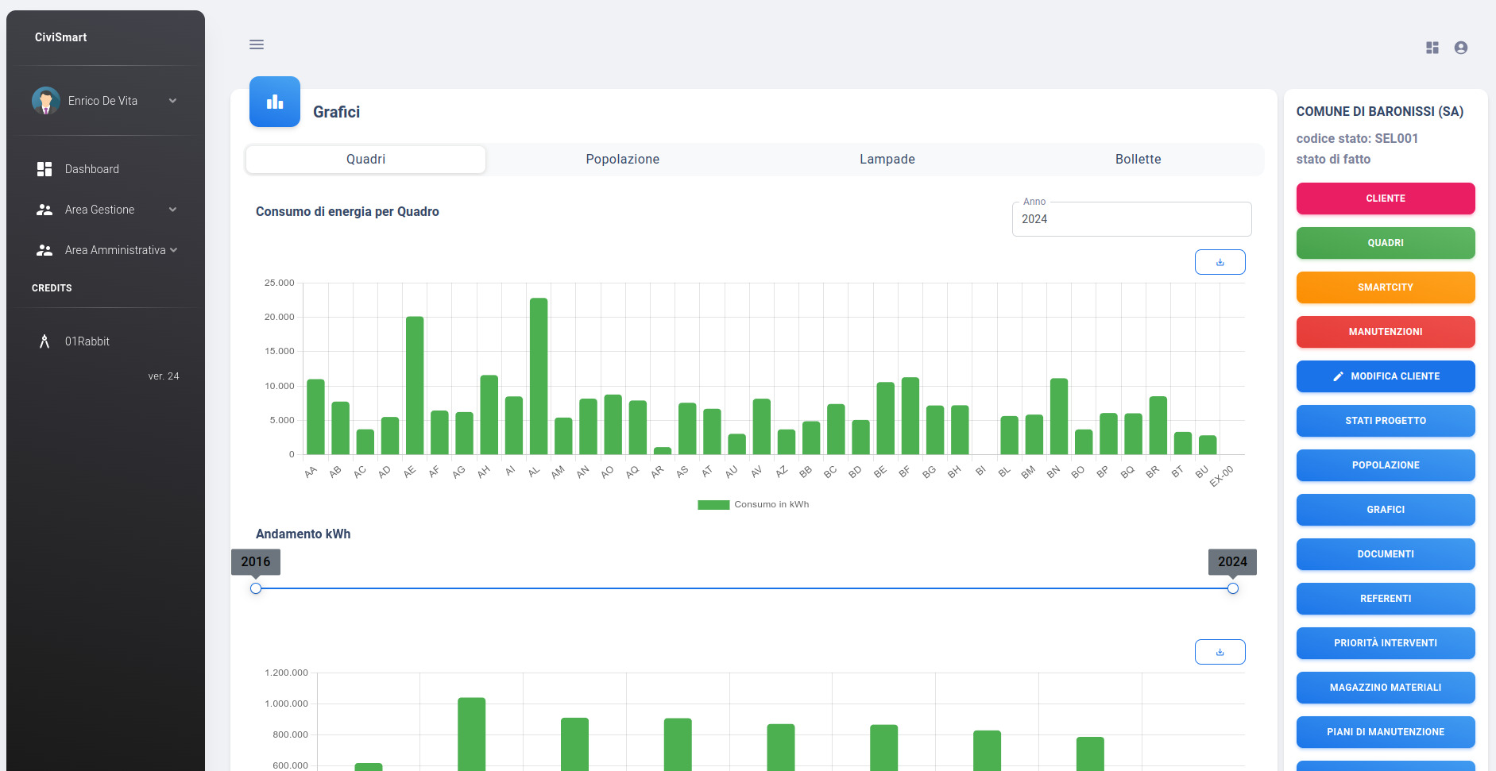Toggle Consumo in kWh legend swatch
The image size is (1496, 771).
pyautogui.click(x=713, y=504)
